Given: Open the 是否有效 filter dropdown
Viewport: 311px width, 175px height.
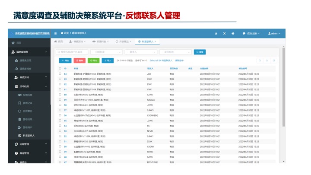Looking at the screenshot, I should click(175, 52).
